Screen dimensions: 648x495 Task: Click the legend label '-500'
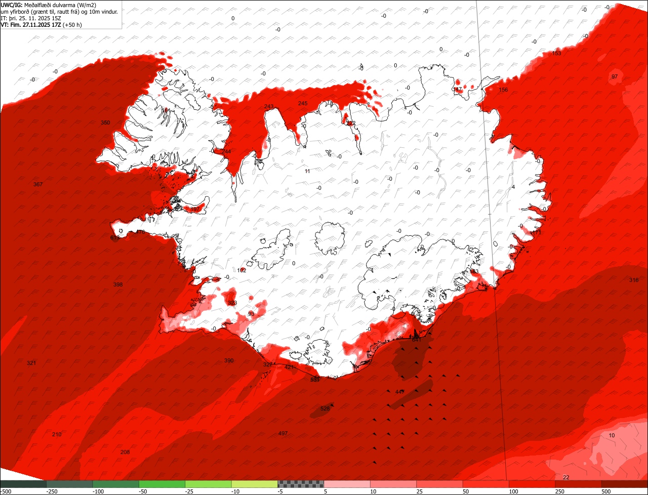point(6,491)
